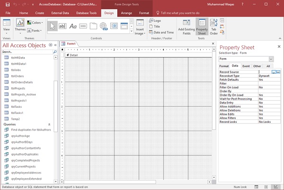Image resolution: width=284 pixels, height=190 pixels.
Task: Expand the Record Source dropdown arrow
Action: tap(274, 72)
